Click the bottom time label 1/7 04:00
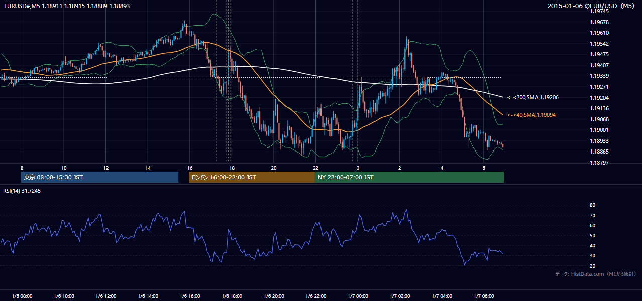642x301 pixels. click(x=442, y=296)
